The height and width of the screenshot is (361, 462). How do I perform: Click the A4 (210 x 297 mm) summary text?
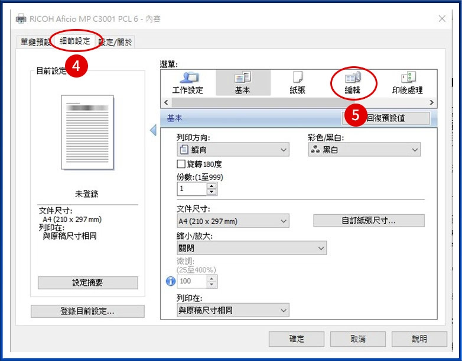(x=72, y=220)
